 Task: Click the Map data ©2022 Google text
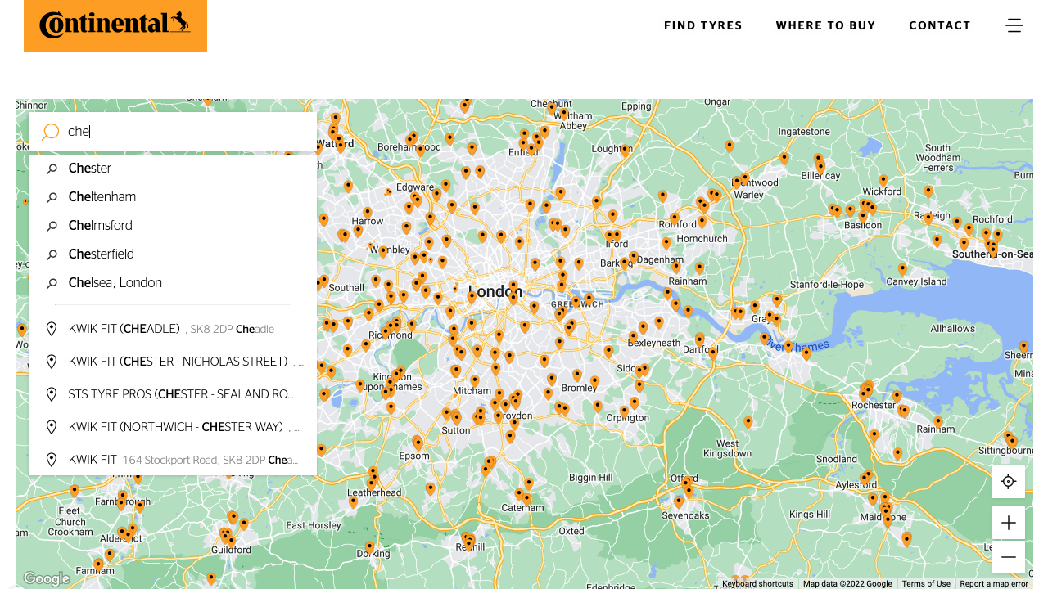point(847,584)
